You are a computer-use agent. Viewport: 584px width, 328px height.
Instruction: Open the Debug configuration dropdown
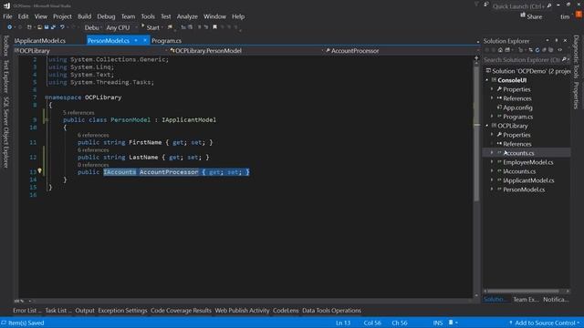click(x=92, y=27)
